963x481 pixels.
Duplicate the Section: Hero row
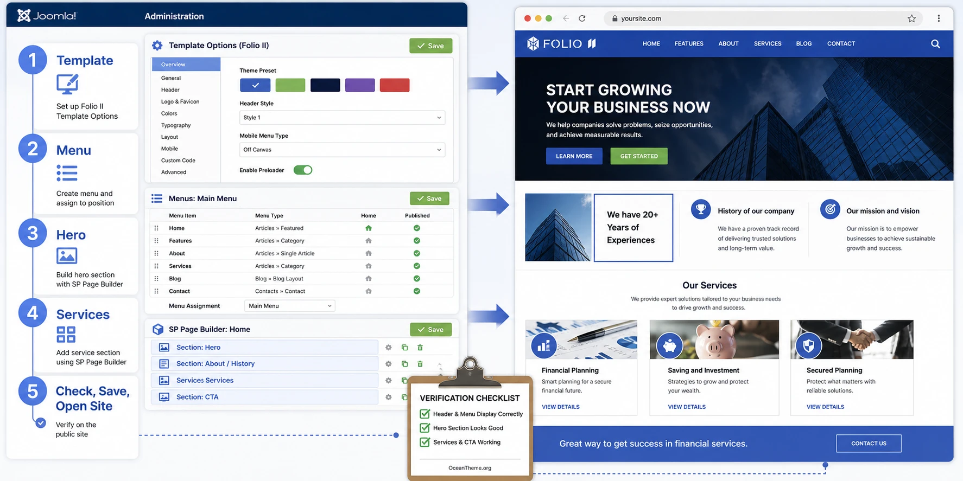(404, 348)
